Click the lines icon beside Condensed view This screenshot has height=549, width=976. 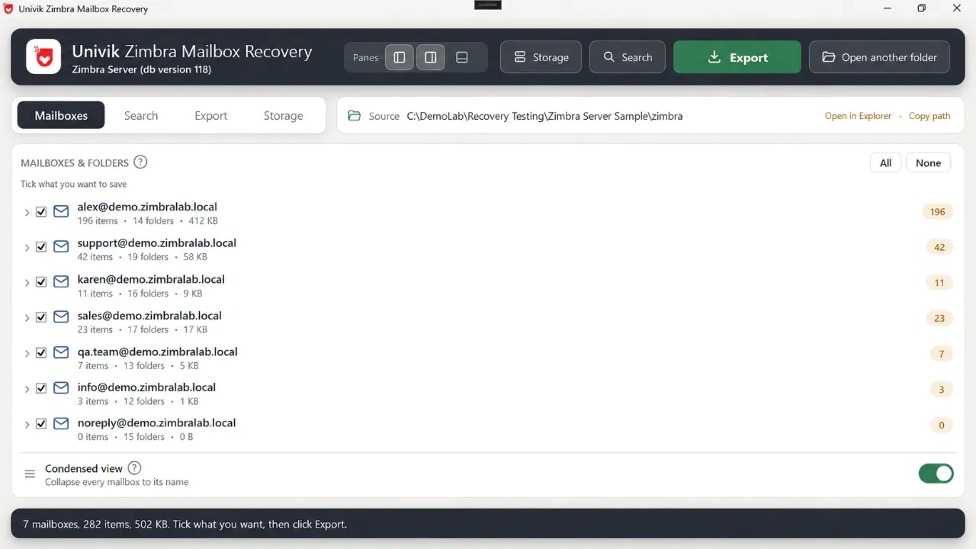click(x=30, y=474)
